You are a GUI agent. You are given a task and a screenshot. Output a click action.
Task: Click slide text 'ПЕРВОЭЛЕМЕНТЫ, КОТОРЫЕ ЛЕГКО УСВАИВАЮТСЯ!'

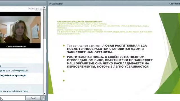pyautogui.click(x=108, y=66)
